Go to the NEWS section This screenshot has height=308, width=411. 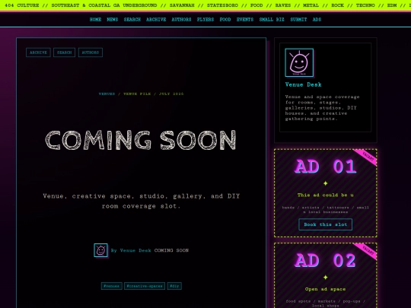[x=113, y=19]
